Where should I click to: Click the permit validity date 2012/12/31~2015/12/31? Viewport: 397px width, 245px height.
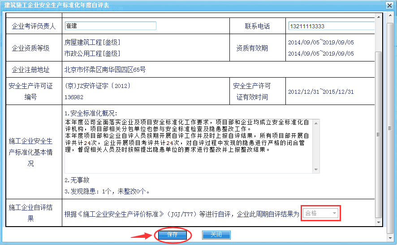[321, 92]
